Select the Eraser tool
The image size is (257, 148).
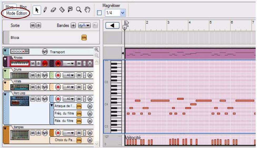coord(53,10)
